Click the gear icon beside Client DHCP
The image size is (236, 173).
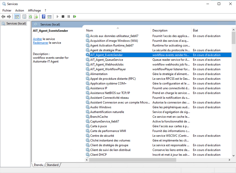[x=87, y=154]
